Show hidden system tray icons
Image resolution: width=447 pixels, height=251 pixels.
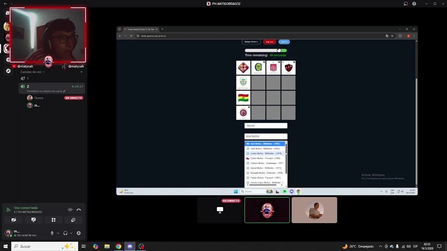click(381, 246)
